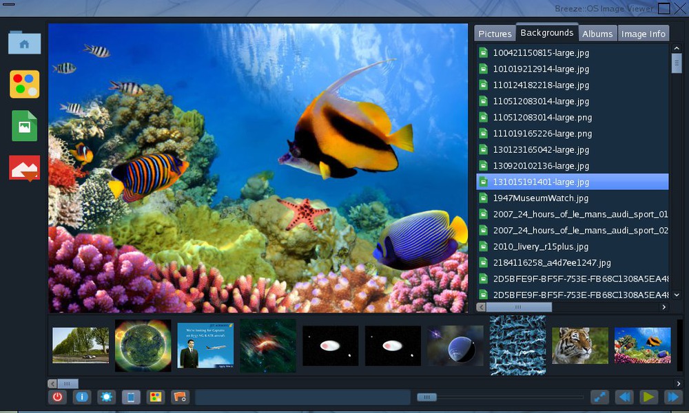This screenshot has height=413, width=689.
Task: Click the brightness sun icon in toolbar
Action: click(x=107, y=397)
